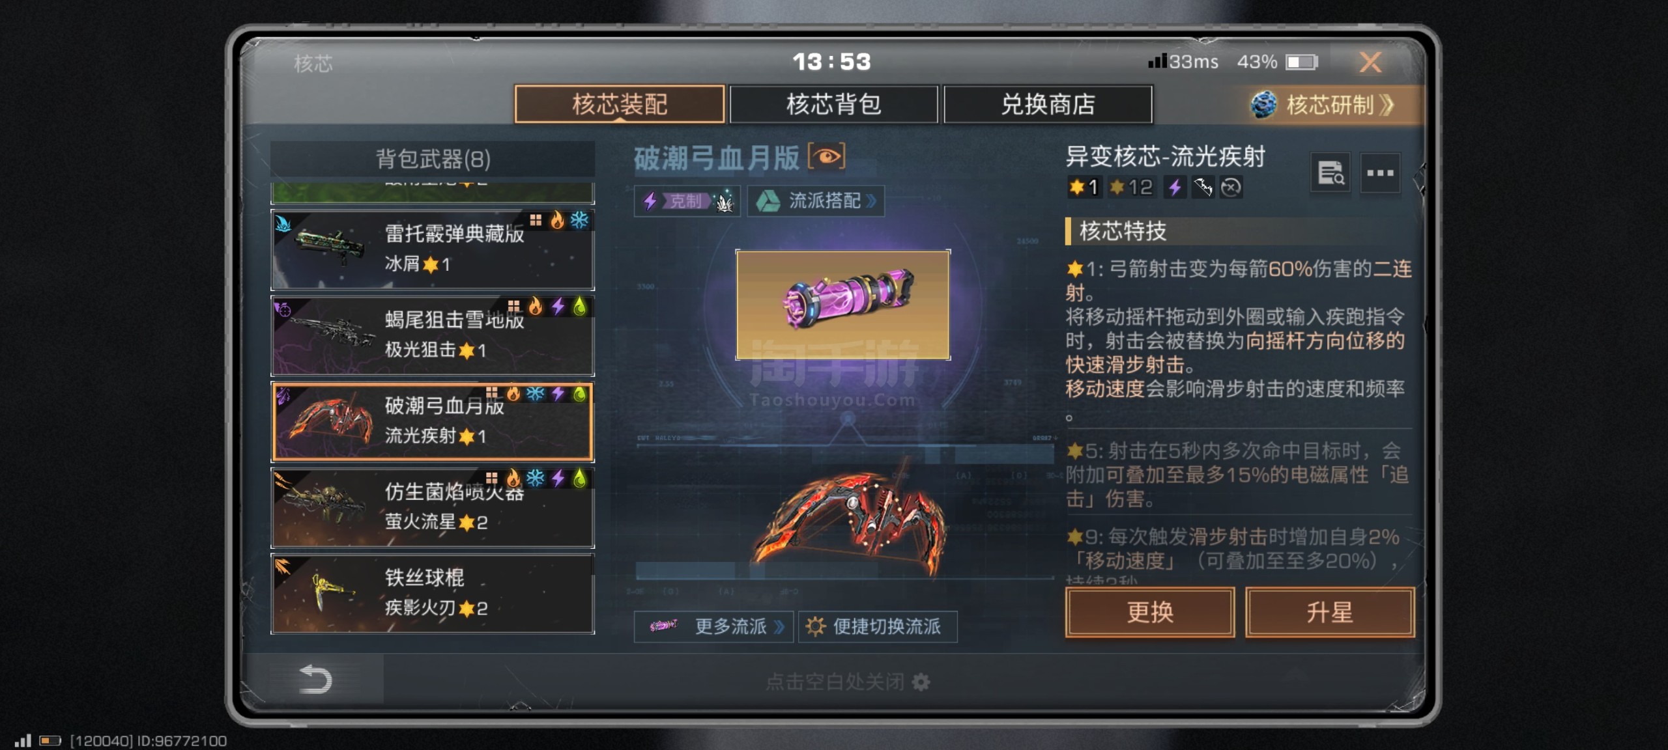Open the core details list icon

[1330, 173]
